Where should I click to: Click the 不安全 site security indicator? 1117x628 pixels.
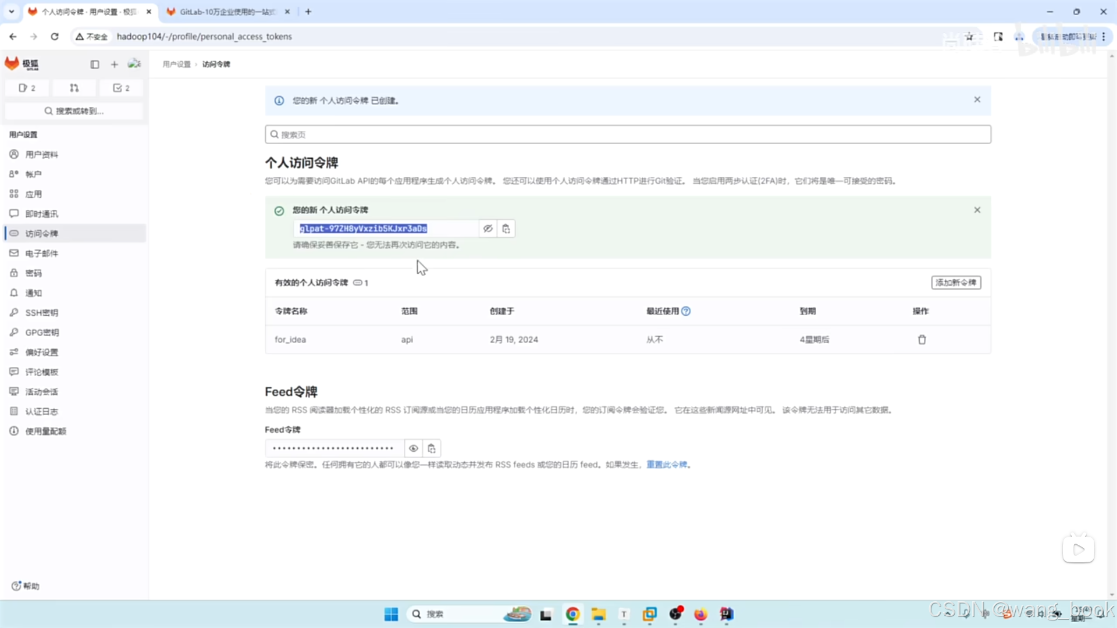coord(92,37)
